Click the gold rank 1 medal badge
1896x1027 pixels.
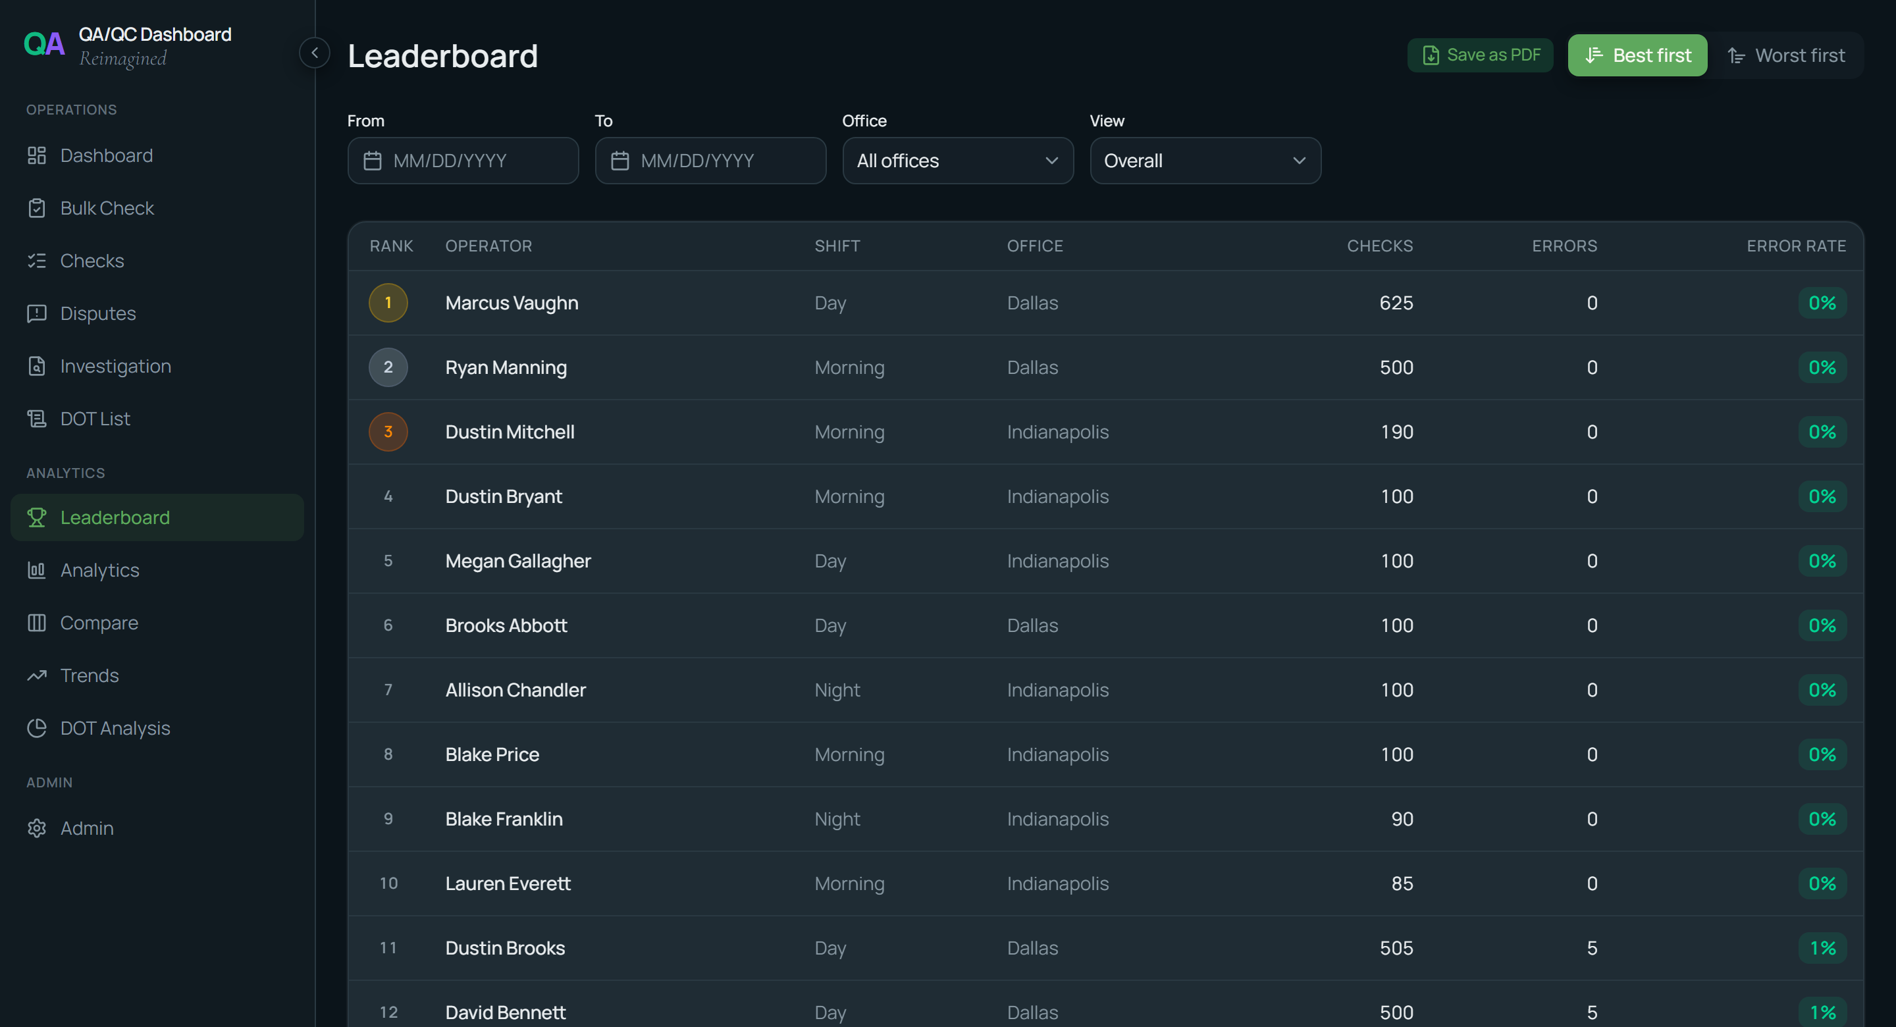click(x=388, y=303)
